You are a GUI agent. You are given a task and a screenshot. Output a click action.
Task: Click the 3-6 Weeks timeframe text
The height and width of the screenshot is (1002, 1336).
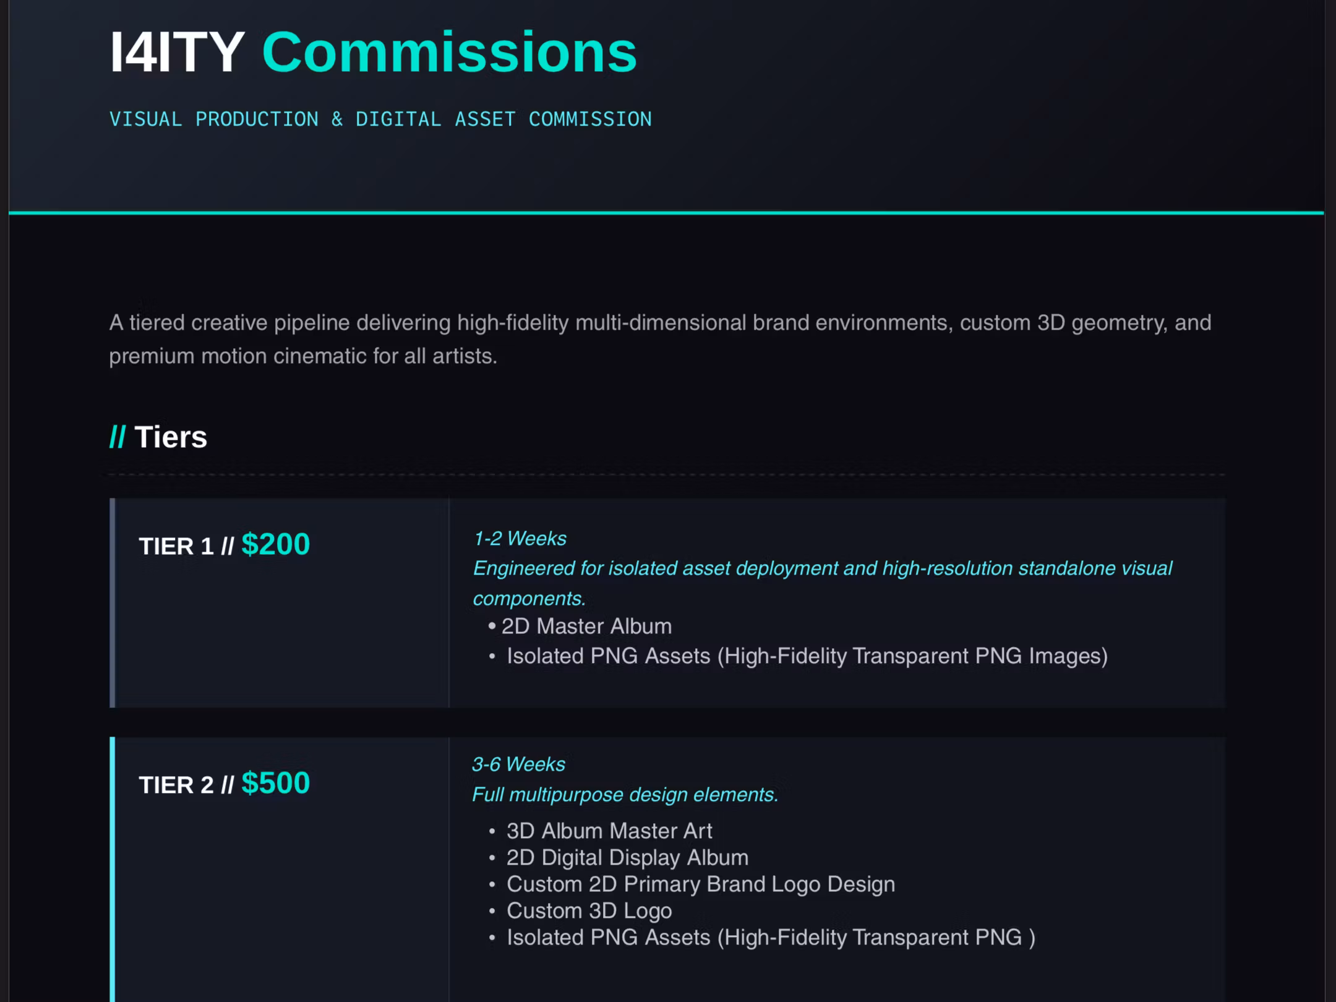click(x=518, y=764)
